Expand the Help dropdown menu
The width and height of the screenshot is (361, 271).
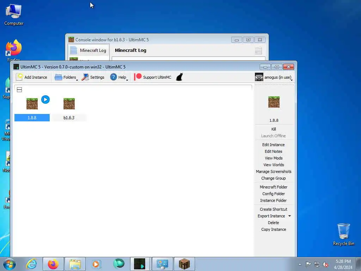click(119, 77)
